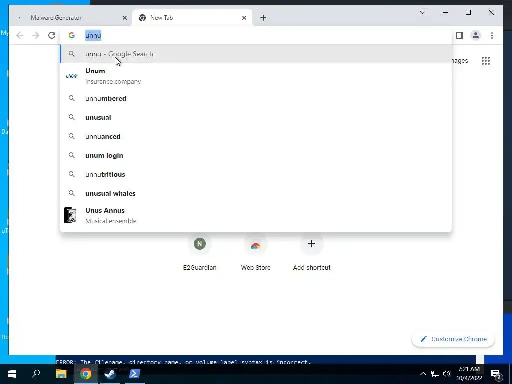This screenshot has width=512, height=384.
Task: Pick the 'unusual' suggestion
Action: click(256, 117)
